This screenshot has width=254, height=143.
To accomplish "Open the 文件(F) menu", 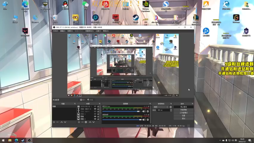I will point(56,31).
